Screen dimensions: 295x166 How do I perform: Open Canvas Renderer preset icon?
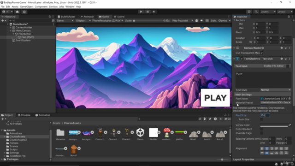point(286,48)
